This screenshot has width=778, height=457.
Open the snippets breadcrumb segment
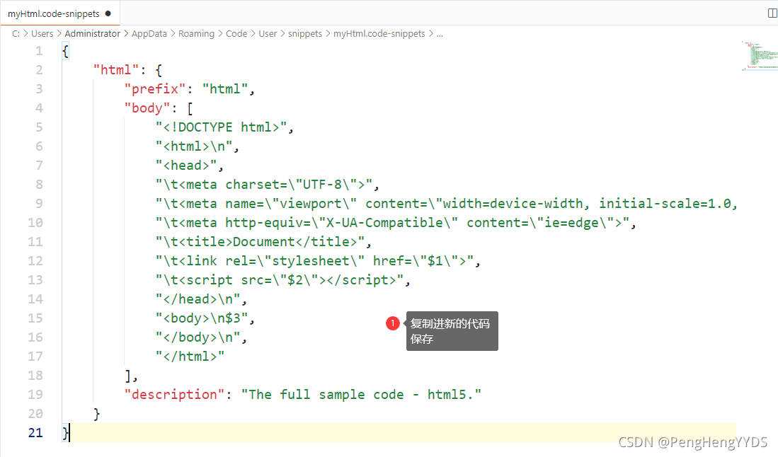coord(304,34)
